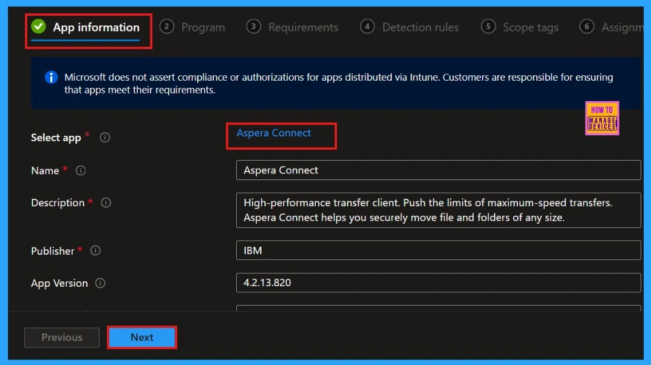Click the App Version label text

(x=60, y=283)
